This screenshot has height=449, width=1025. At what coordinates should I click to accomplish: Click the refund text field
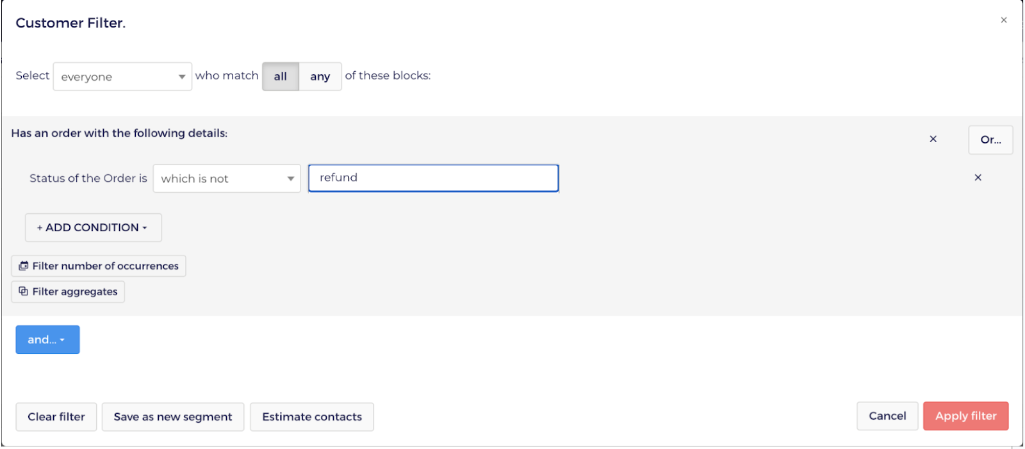pos(434,178)
